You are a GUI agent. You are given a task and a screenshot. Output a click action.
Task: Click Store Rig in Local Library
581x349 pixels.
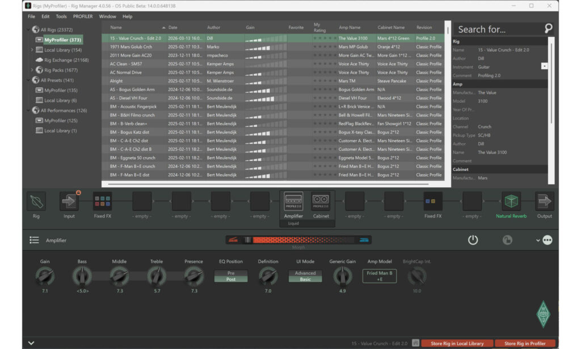(x=457, y=343)
